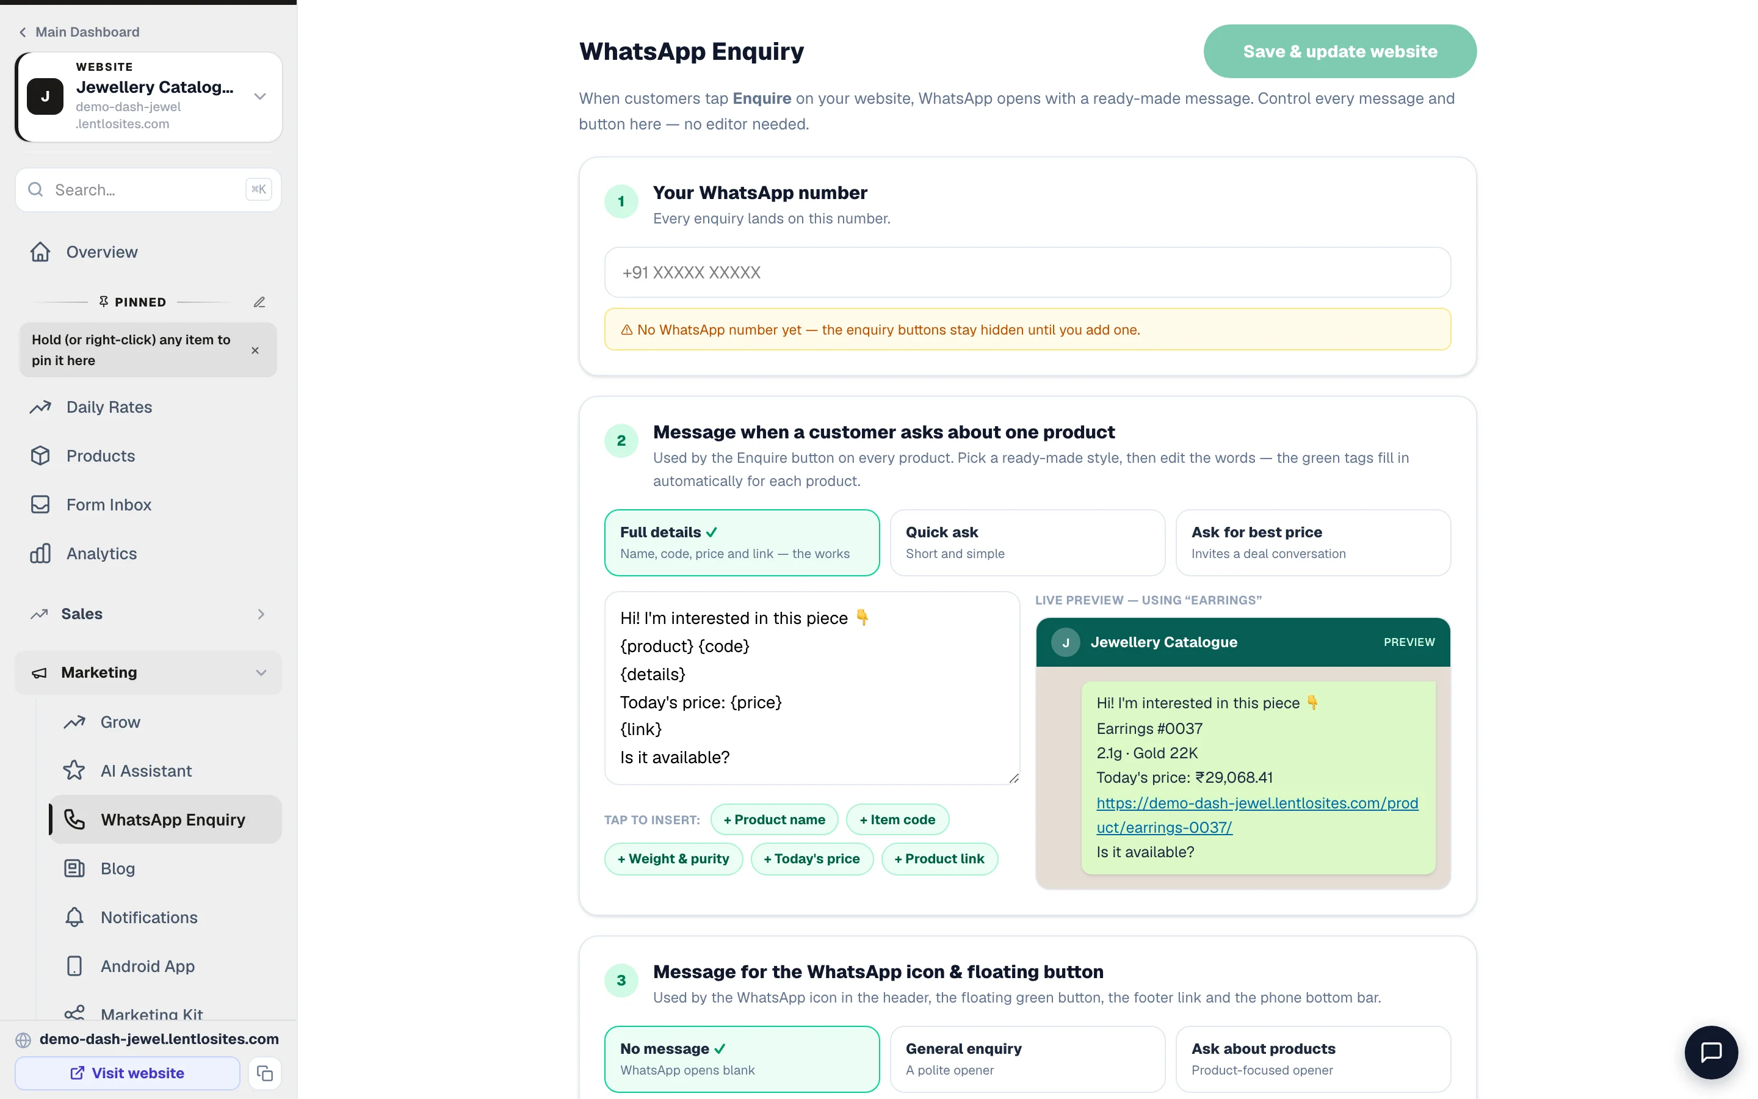The width and height of the screenshot is (1758, 1099).
Task: Open Analytics bar chart icon
Action: click(40, 553)
